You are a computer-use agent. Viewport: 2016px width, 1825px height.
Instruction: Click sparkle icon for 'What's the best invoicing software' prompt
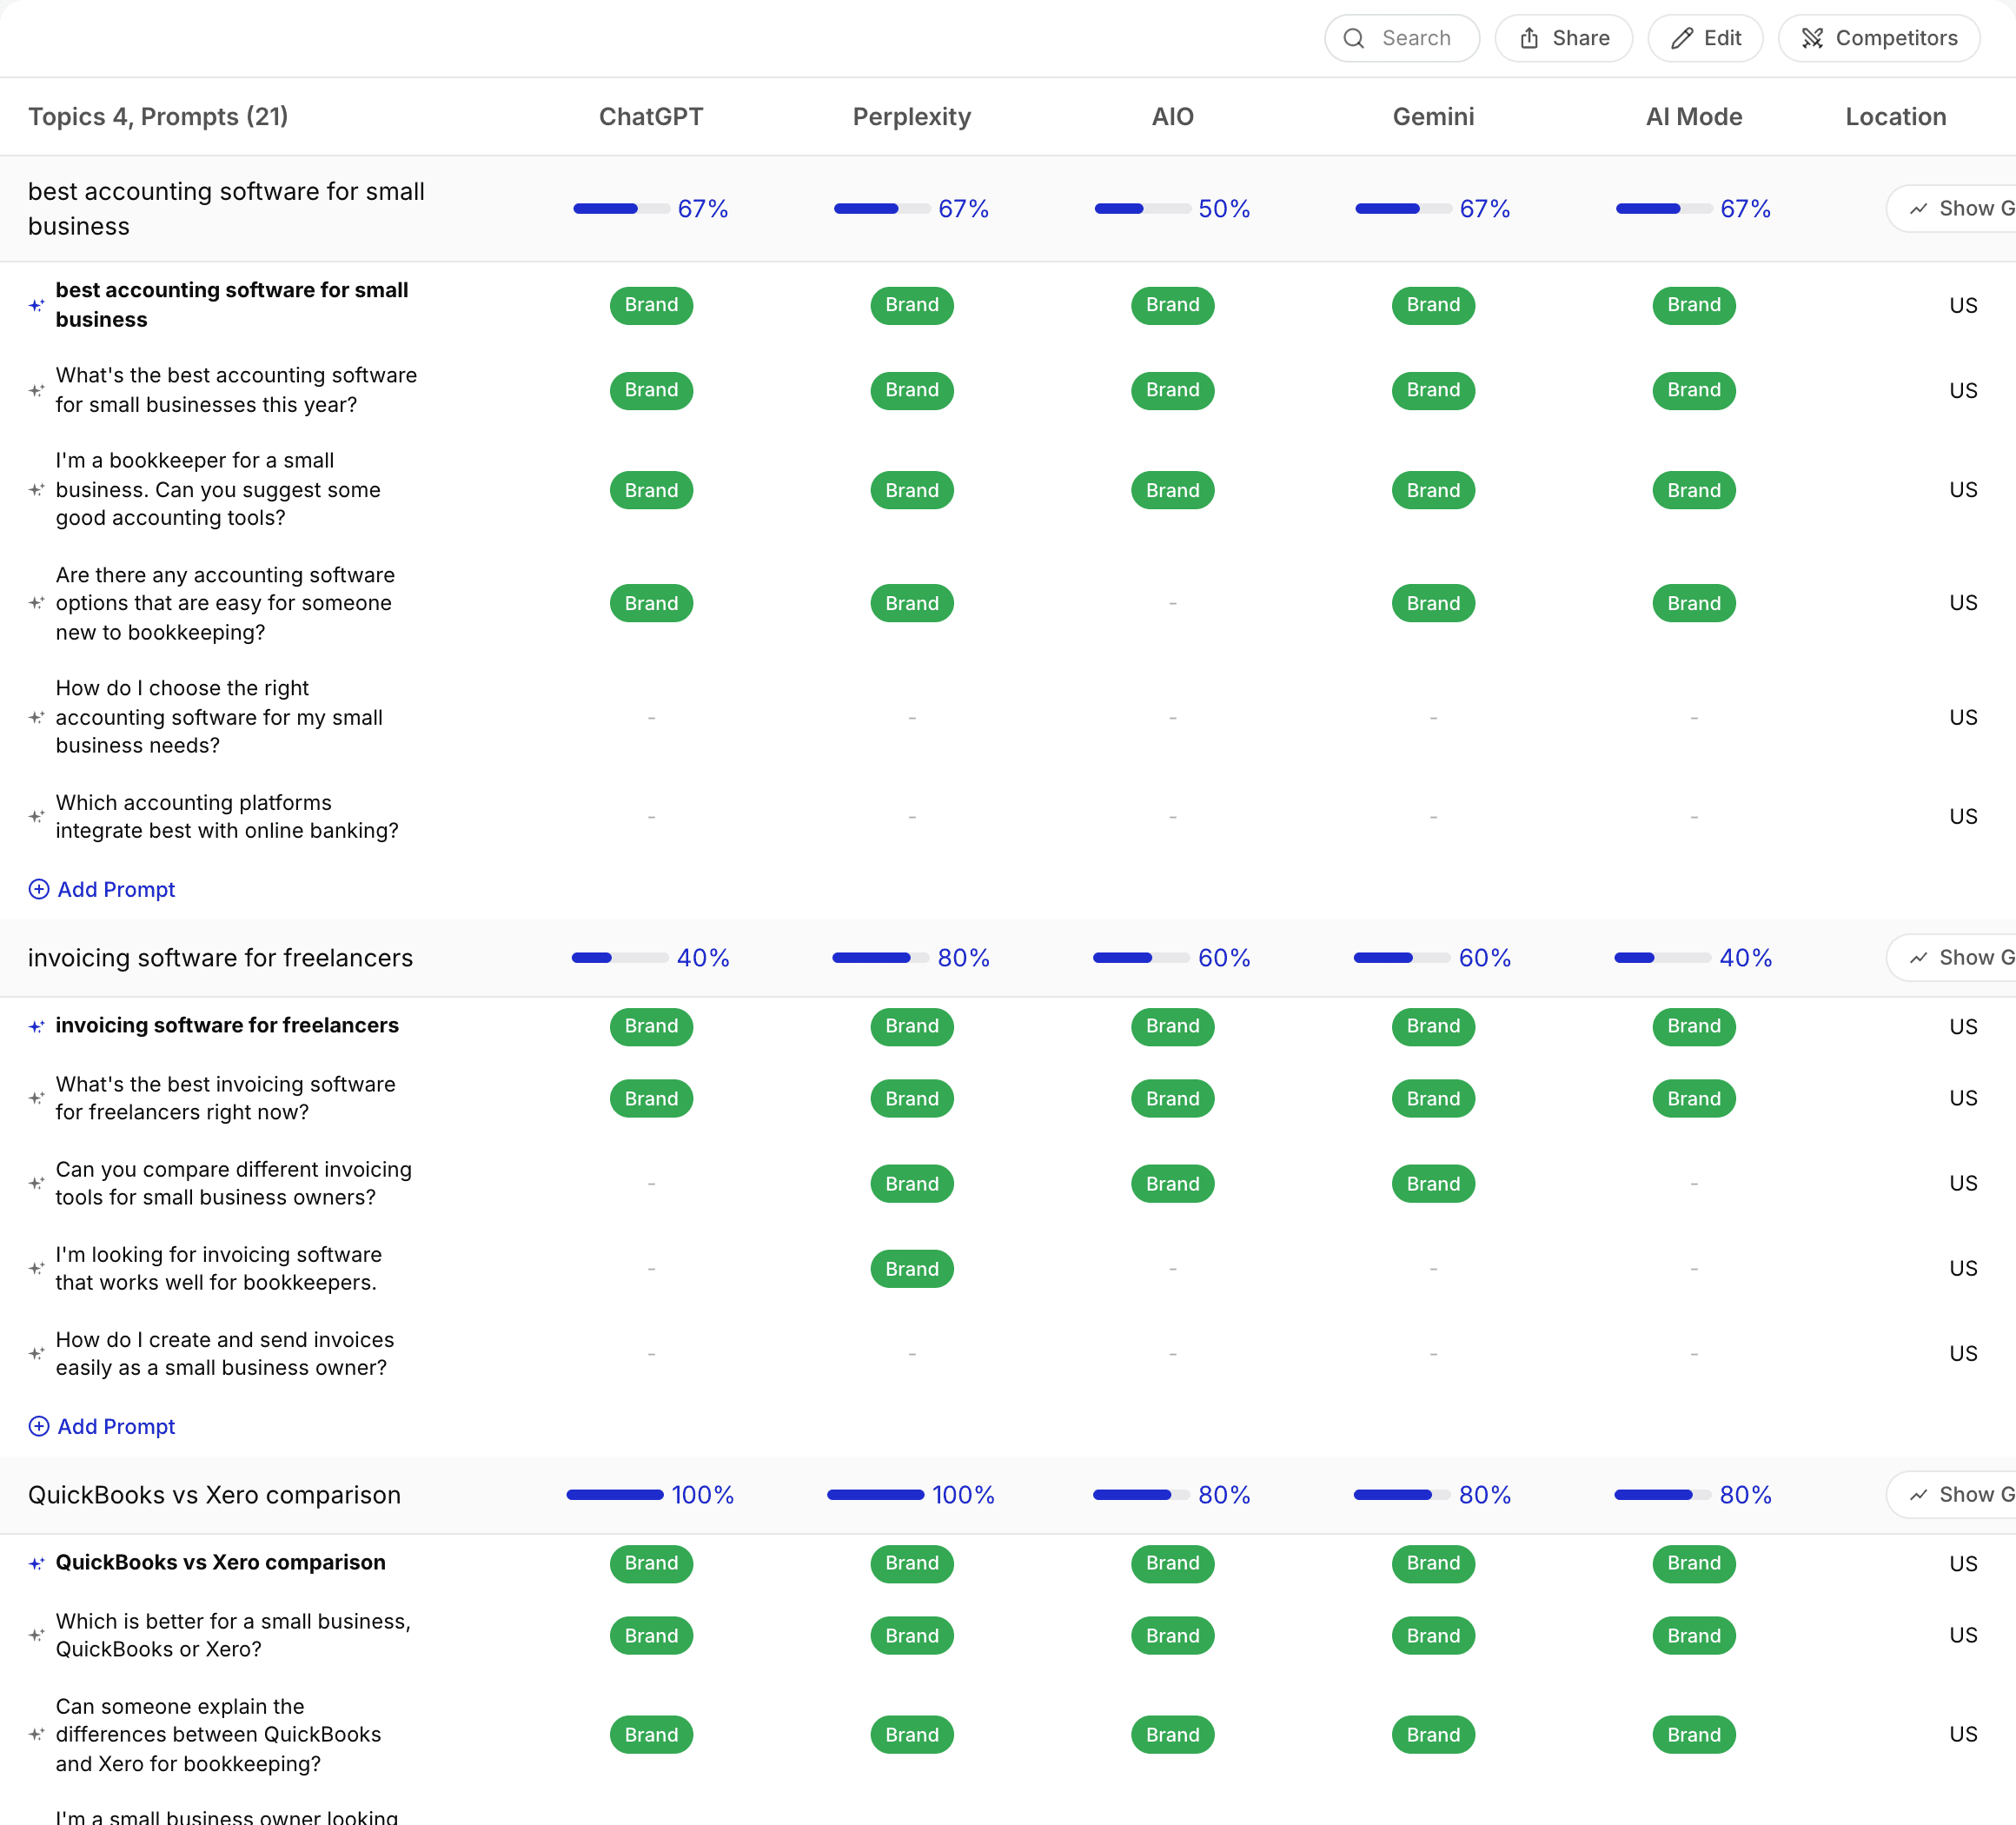pyautogui.click(x=37, y=1098)
